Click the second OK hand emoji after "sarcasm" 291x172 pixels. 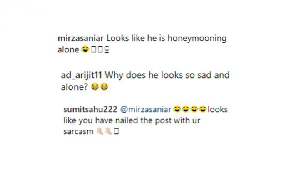click(108, 131)
